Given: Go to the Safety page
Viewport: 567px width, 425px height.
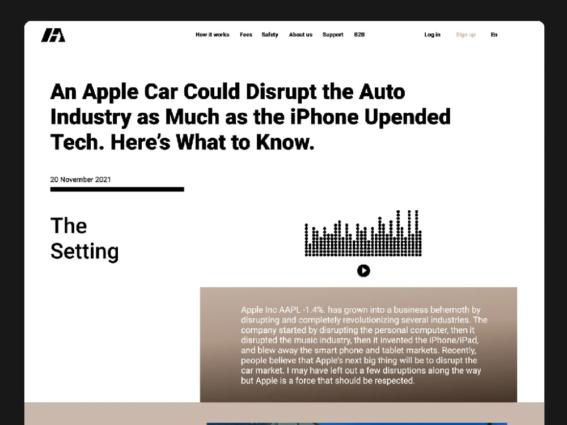Looking at the screenshot, I should 270,35.
